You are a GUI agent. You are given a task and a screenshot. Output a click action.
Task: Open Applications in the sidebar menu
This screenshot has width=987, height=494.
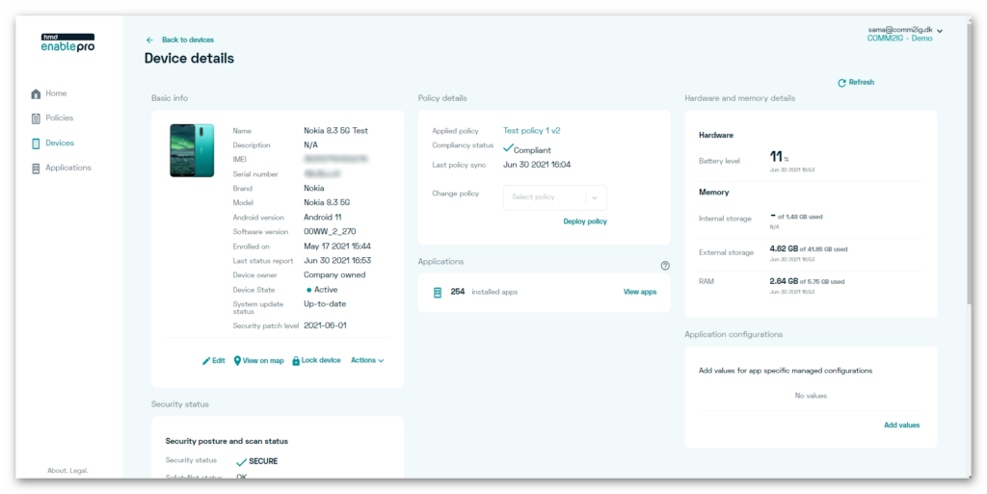coord(67,169)
